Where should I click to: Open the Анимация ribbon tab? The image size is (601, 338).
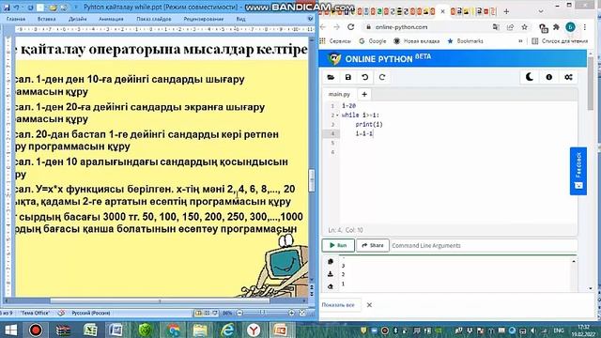(x=111, y=19)
